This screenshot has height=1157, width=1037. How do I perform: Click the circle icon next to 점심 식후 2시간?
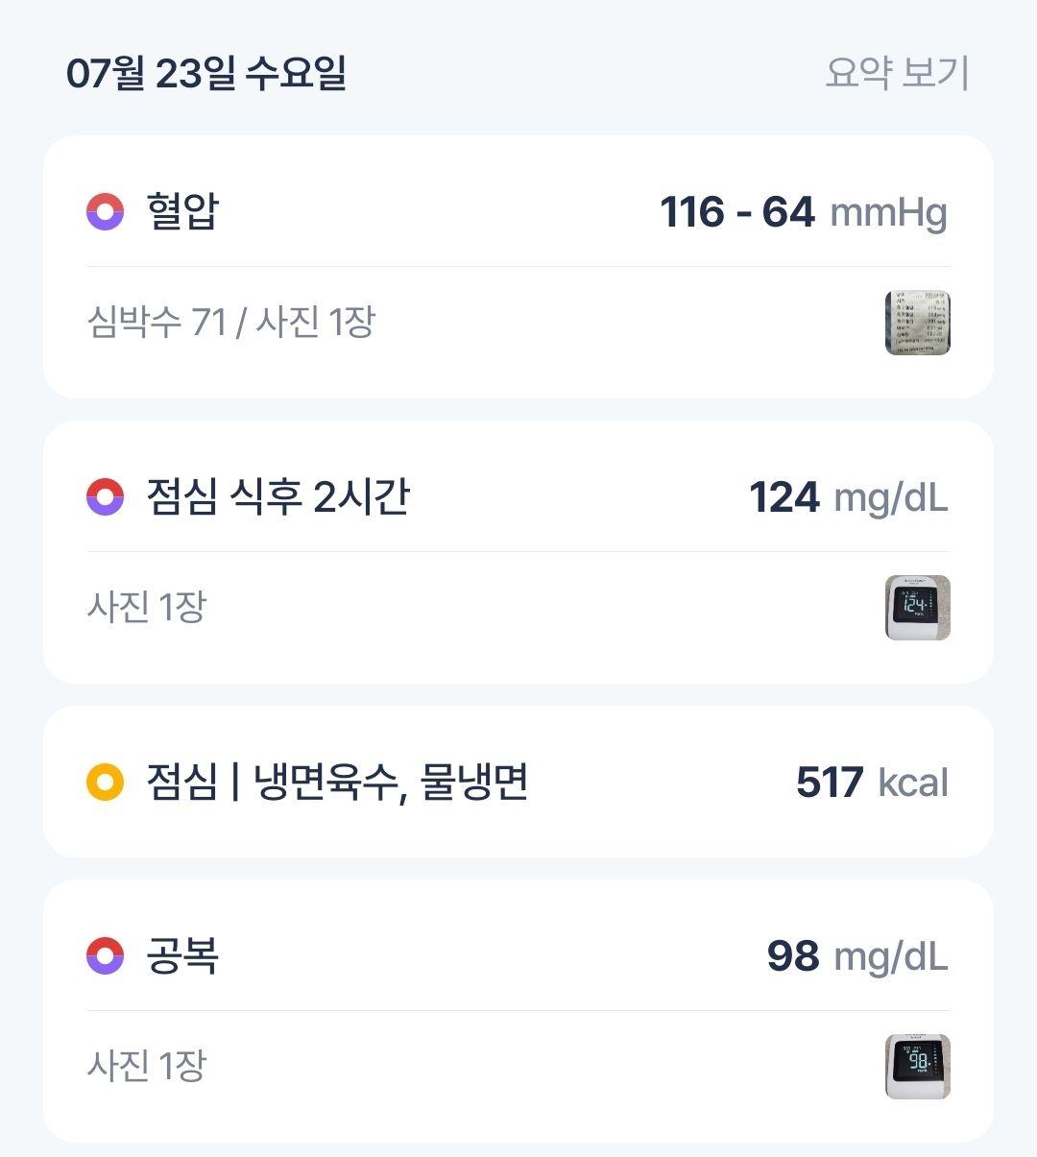click(x=106, y=497)
